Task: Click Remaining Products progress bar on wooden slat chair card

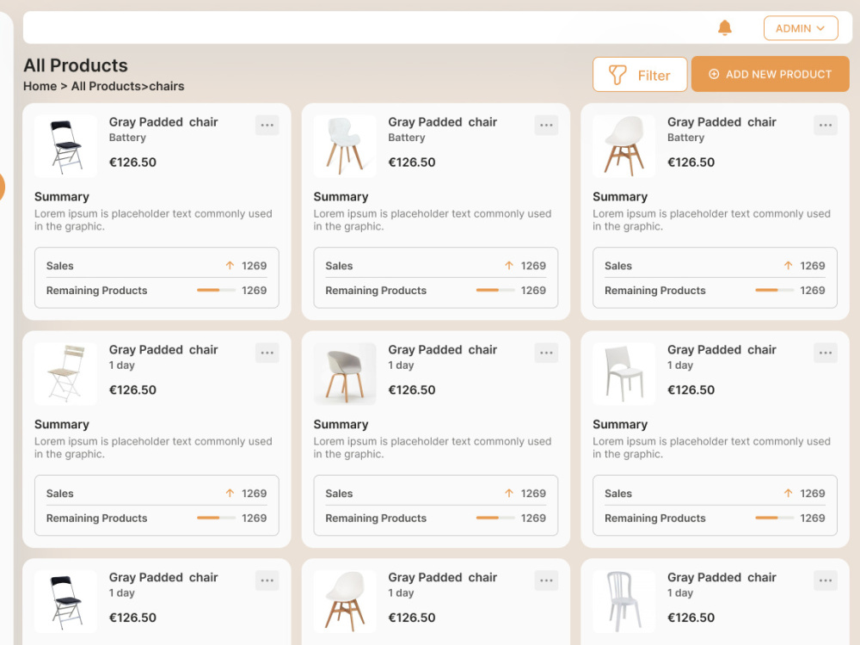Action: pyautogui.click(x=216, y=518)
